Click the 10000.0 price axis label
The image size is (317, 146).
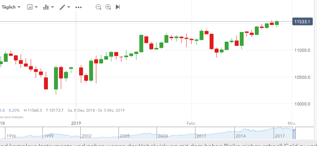(x=302, y=104)
